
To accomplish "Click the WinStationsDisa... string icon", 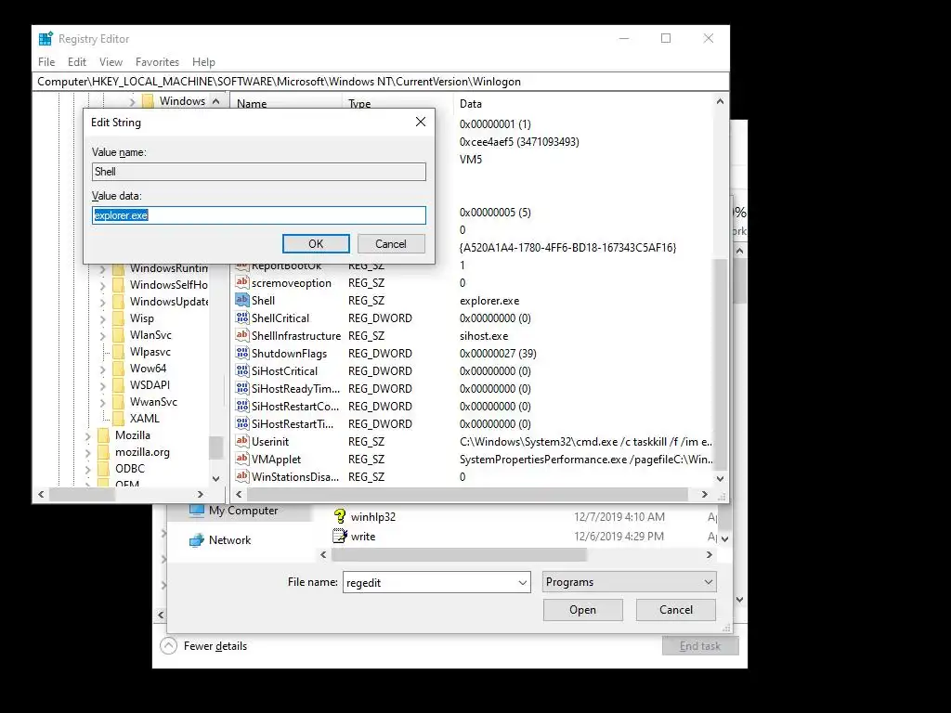I will [x=242, y=476].
